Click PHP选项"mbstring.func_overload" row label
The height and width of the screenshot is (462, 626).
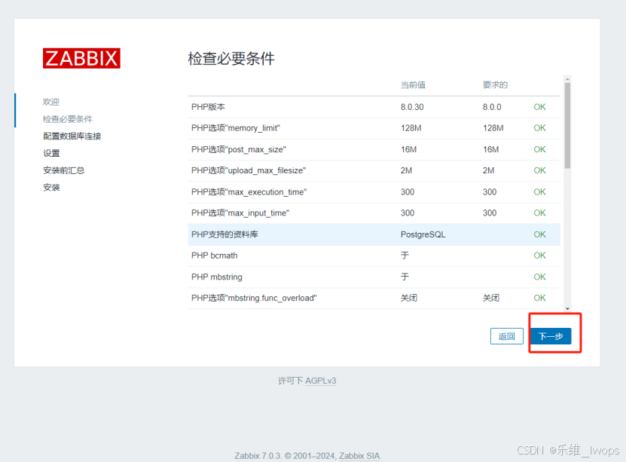[x=254, y=298]
